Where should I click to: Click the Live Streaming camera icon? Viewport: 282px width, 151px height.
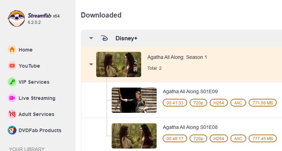pos(12,98)
